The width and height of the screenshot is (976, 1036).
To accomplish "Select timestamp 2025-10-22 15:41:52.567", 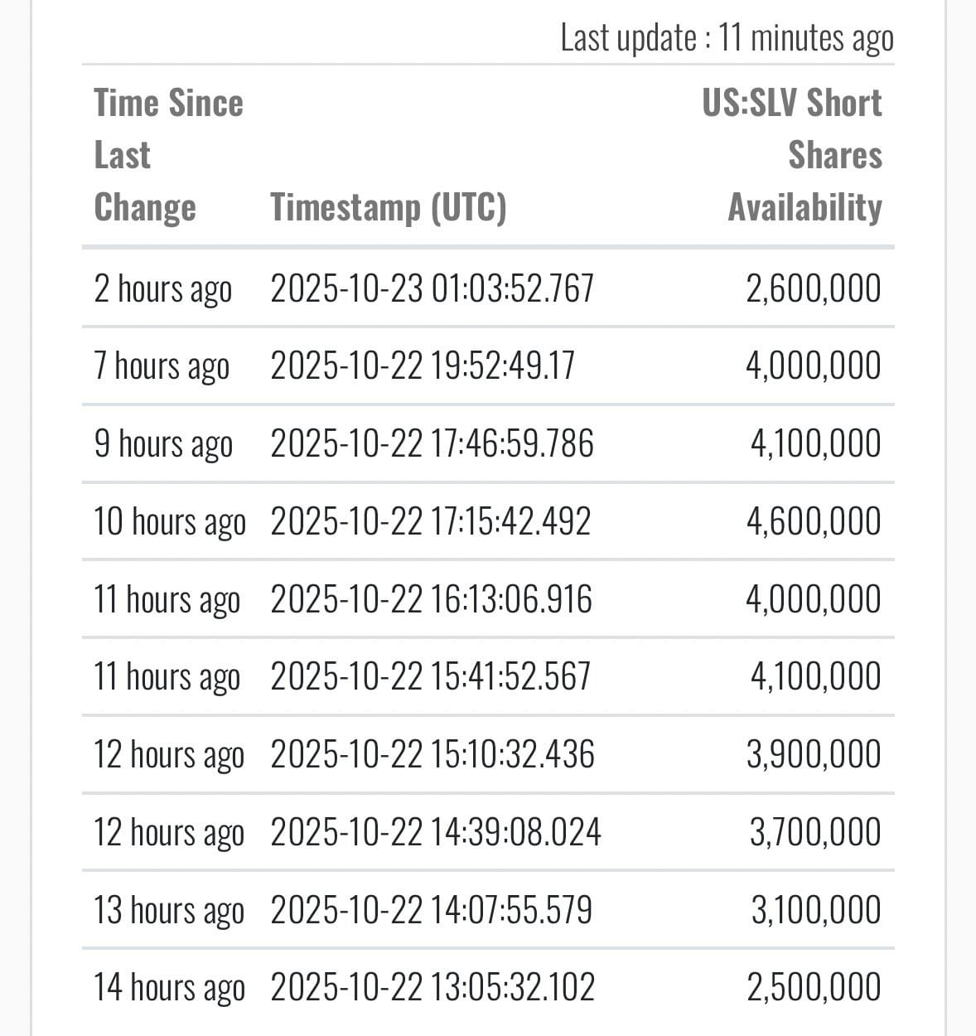I will [430, 676].
